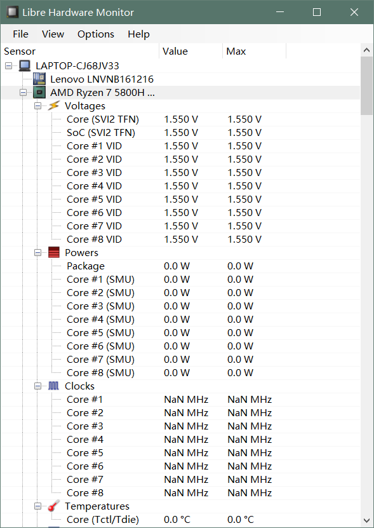
Task: Open the Help menu
Action: 138,34
